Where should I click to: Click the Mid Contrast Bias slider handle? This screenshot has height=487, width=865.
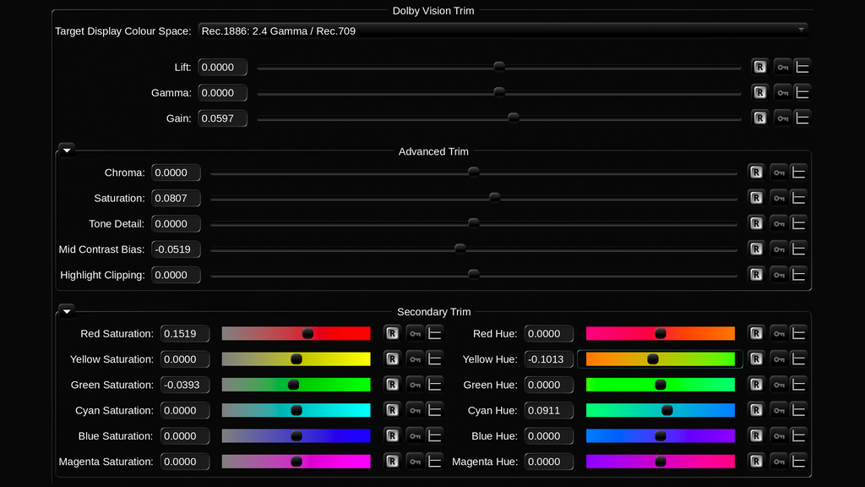click(460, 249)
